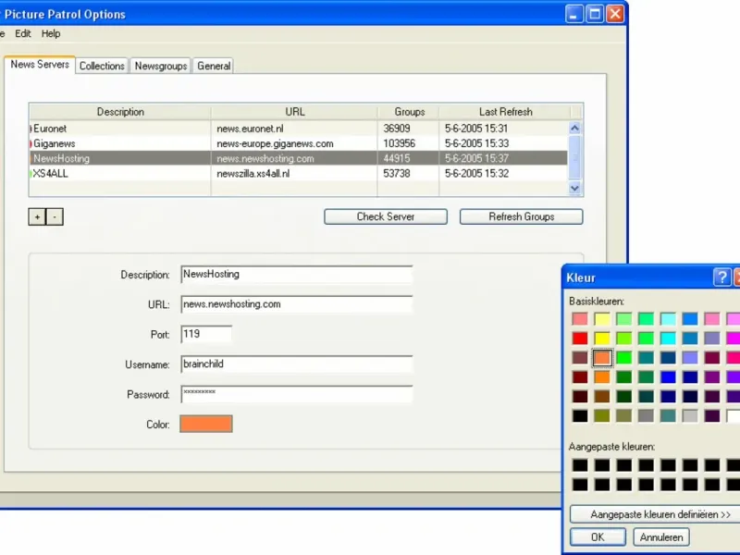740x555 pixels.
Task: Sort the list by Groups column header
Action: pyautogui.click(x=409, y=112)
